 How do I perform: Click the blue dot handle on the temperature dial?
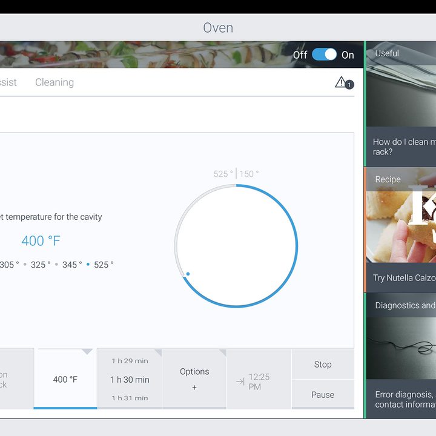(x=188, y=274)
